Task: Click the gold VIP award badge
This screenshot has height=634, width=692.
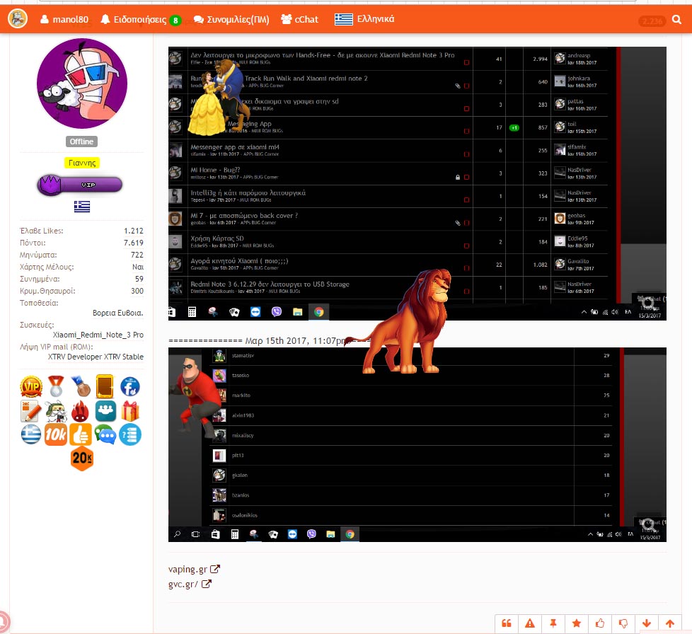Action: [x=31, y=387]
